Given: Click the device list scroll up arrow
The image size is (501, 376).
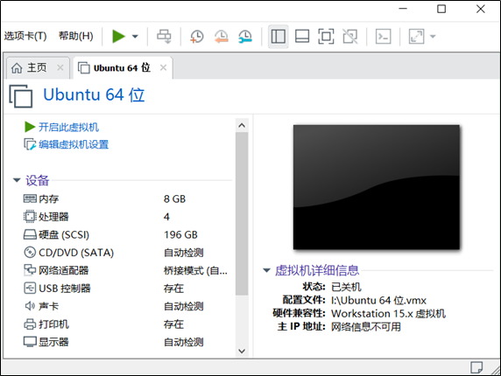Looking at the screenshot, I should 242,125.
